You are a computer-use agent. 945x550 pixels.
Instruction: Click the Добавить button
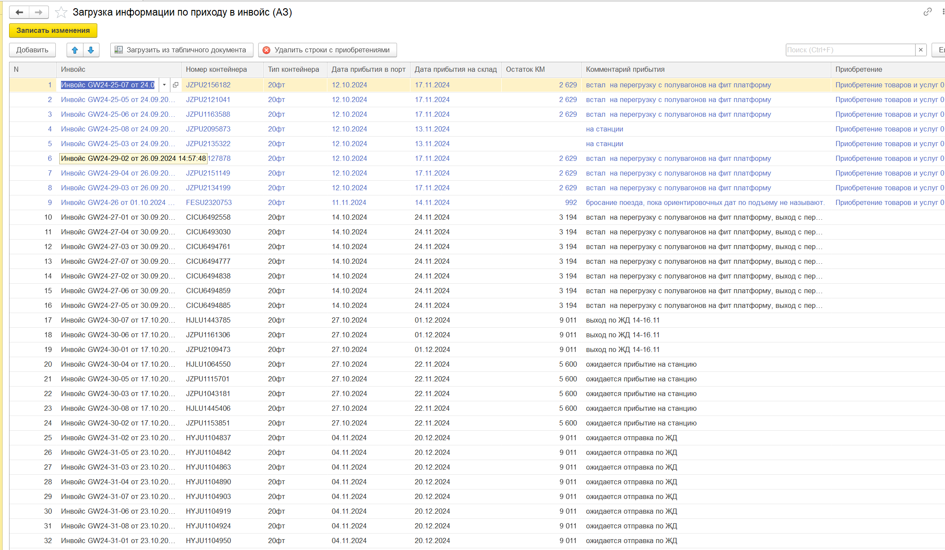click(32, 50)
